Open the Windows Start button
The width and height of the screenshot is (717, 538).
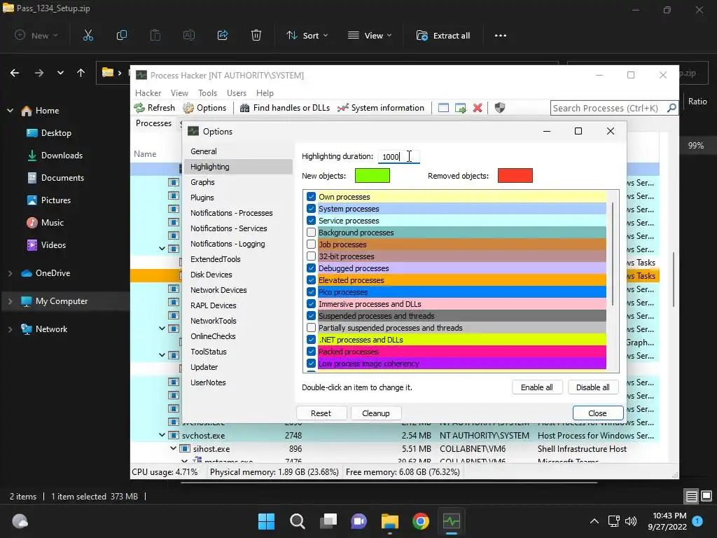click(266, 521)
